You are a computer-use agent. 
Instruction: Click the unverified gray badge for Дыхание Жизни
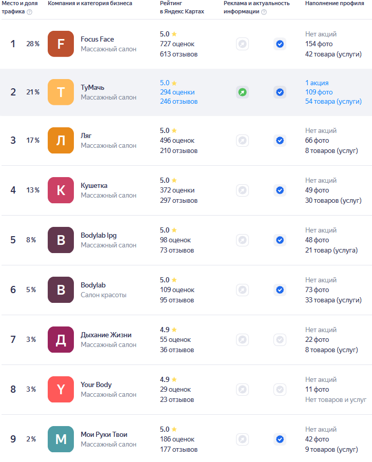pos(280,340)
